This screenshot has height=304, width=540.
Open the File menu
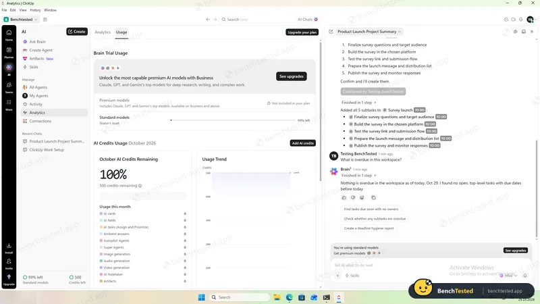[4, 10]
